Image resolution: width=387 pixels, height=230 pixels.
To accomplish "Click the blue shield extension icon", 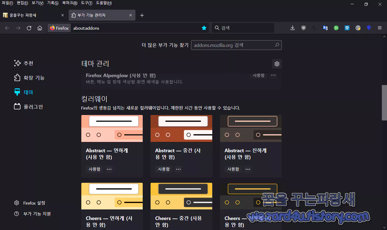I will tap(347, 28).
